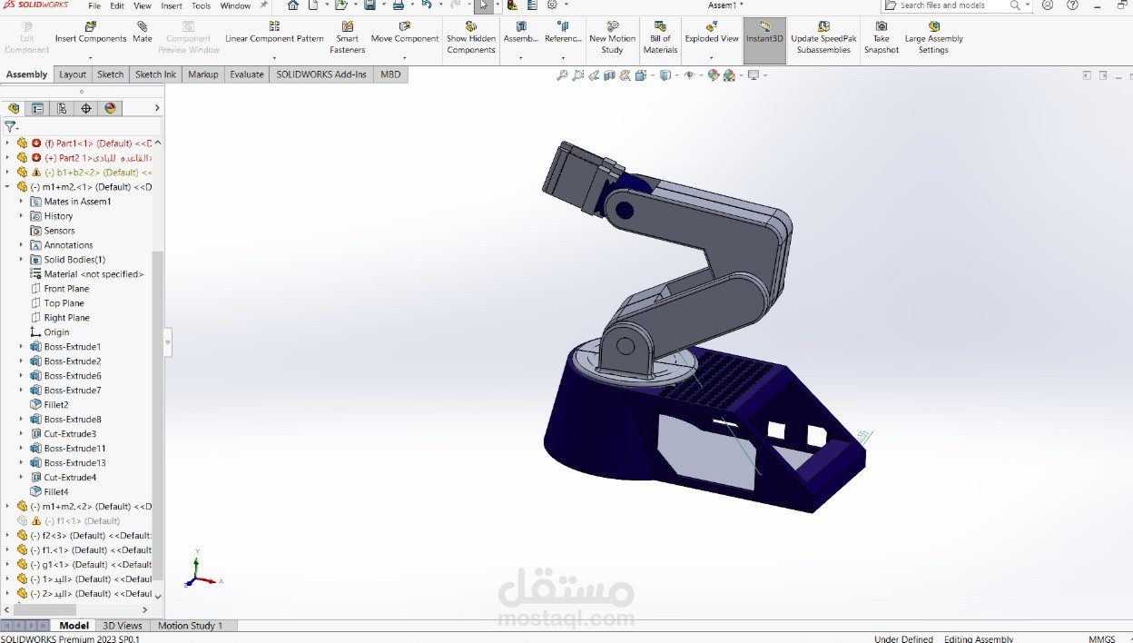Expand the Solid Bodies(1) folder

click(x=21, y=260)
